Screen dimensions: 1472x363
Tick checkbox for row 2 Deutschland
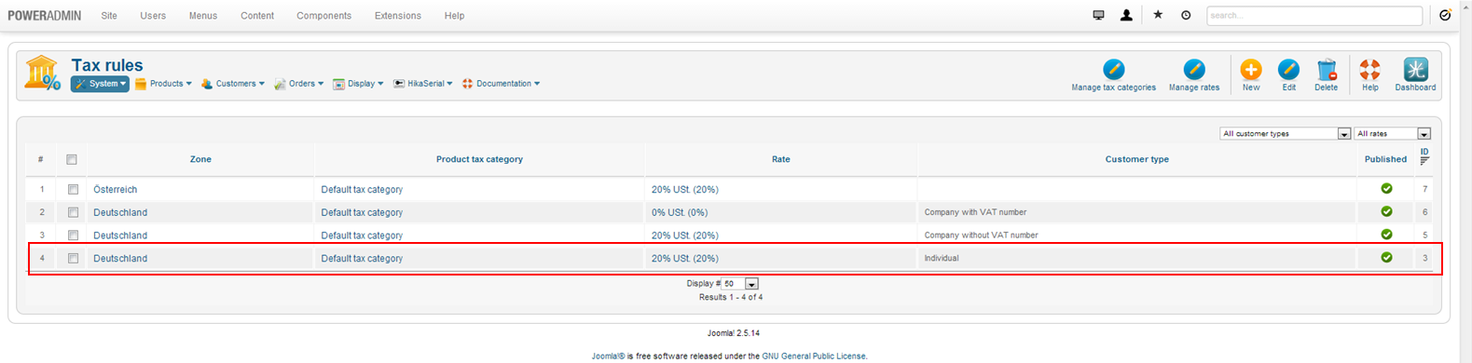point(73,212)
